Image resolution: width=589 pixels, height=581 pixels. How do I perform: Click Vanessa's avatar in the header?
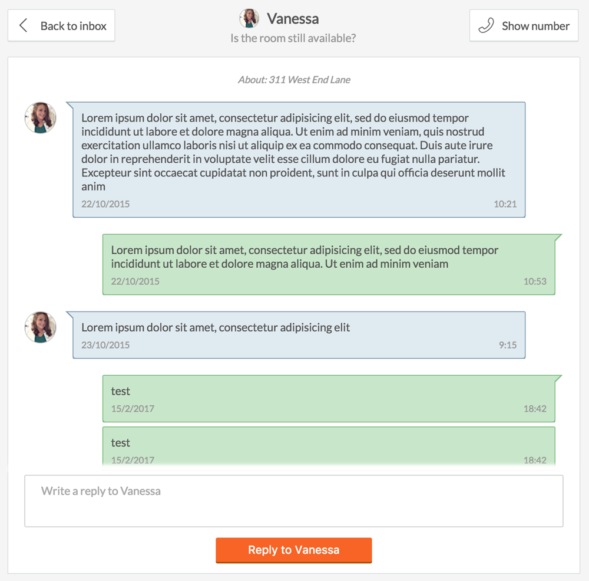tap(249, 18)
